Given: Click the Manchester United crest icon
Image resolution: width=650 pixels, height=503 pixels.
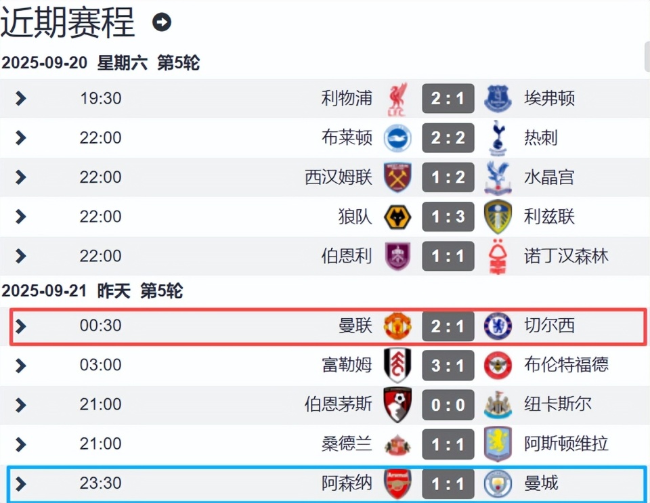Looking at the screenshot, I should (397, 326).
